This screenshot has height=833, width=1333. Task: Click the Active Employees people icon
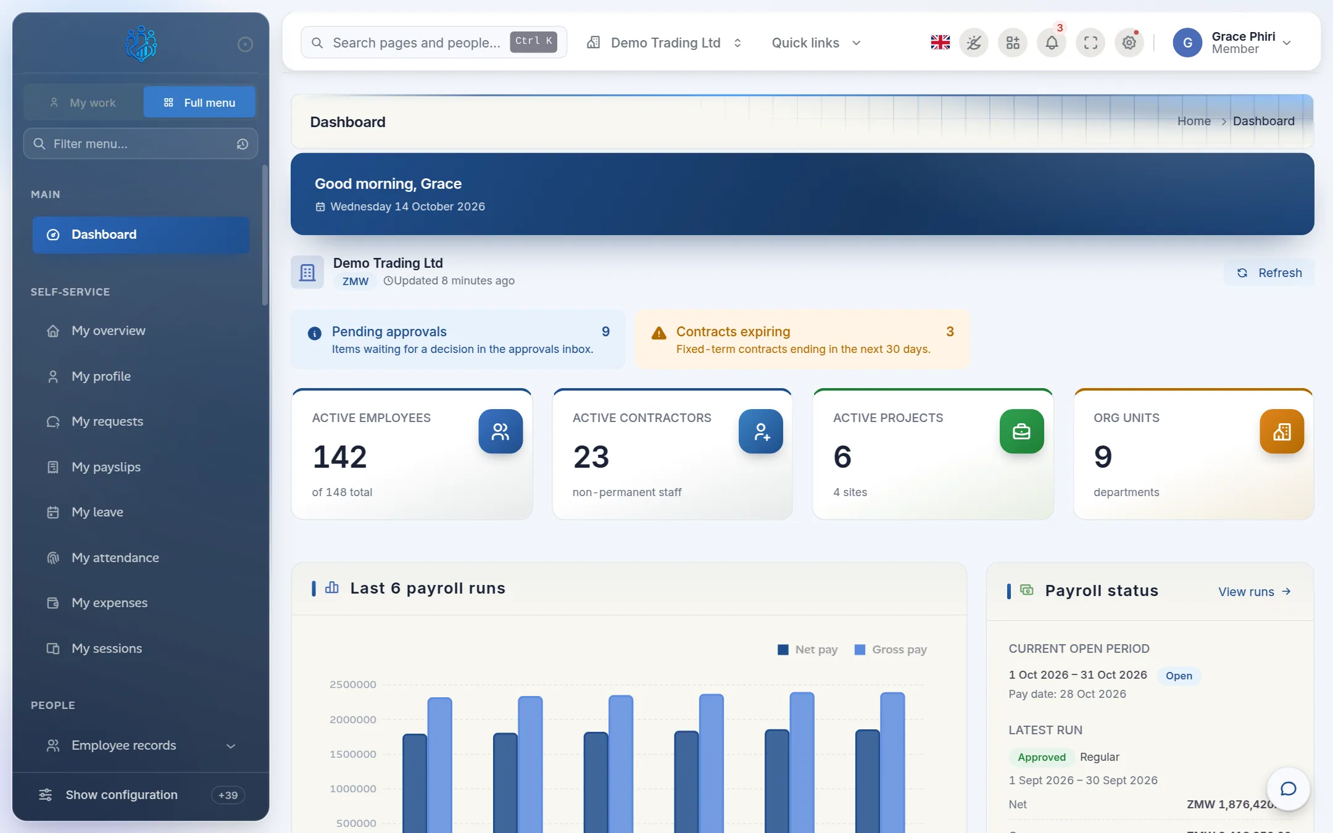(500, 431)
